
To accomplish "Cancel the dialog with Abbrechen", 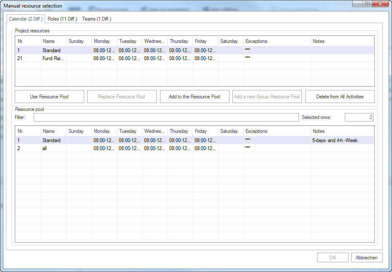I will [x=367, y=258].
